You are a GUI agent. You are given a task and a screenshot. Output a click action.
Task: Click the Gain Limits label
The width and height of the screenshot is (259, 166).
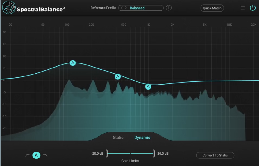[130, 161]
